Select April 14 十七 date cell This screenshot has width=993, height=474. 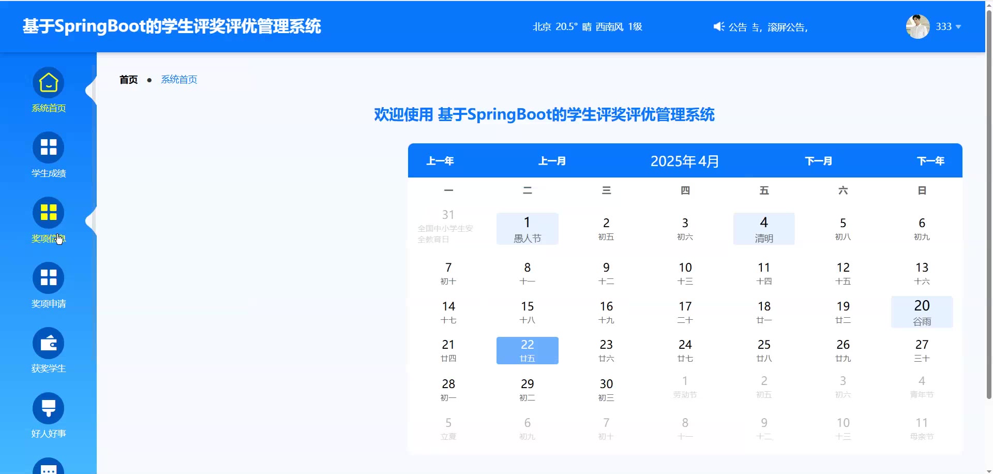pyautogui.click(x=448, y=312)
